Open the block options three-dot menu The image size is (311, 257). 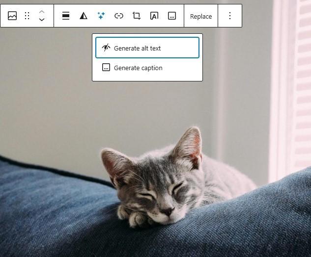[230, 16]
